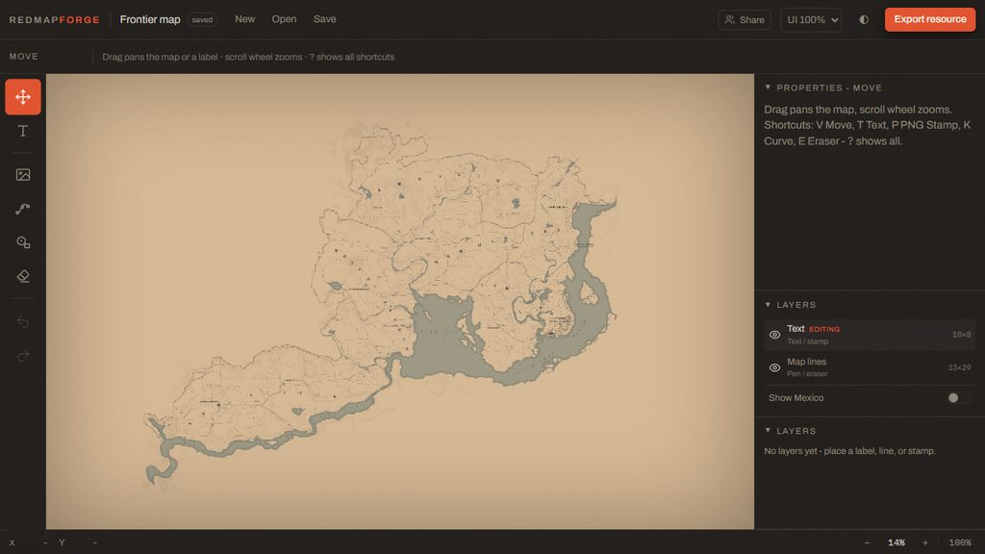Enable the Show Mexico switch
This screenshot has width=985, height=554.
957,397
